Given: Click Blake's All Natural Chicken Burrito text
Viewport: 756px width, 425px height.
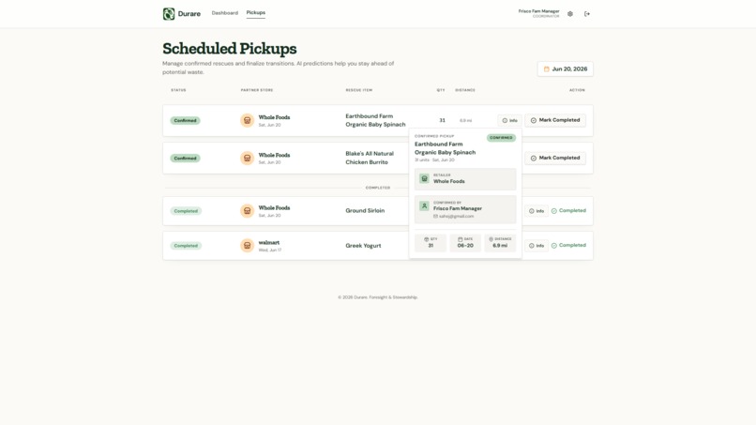Looking at the screenshot, I should tap(370, 158).
